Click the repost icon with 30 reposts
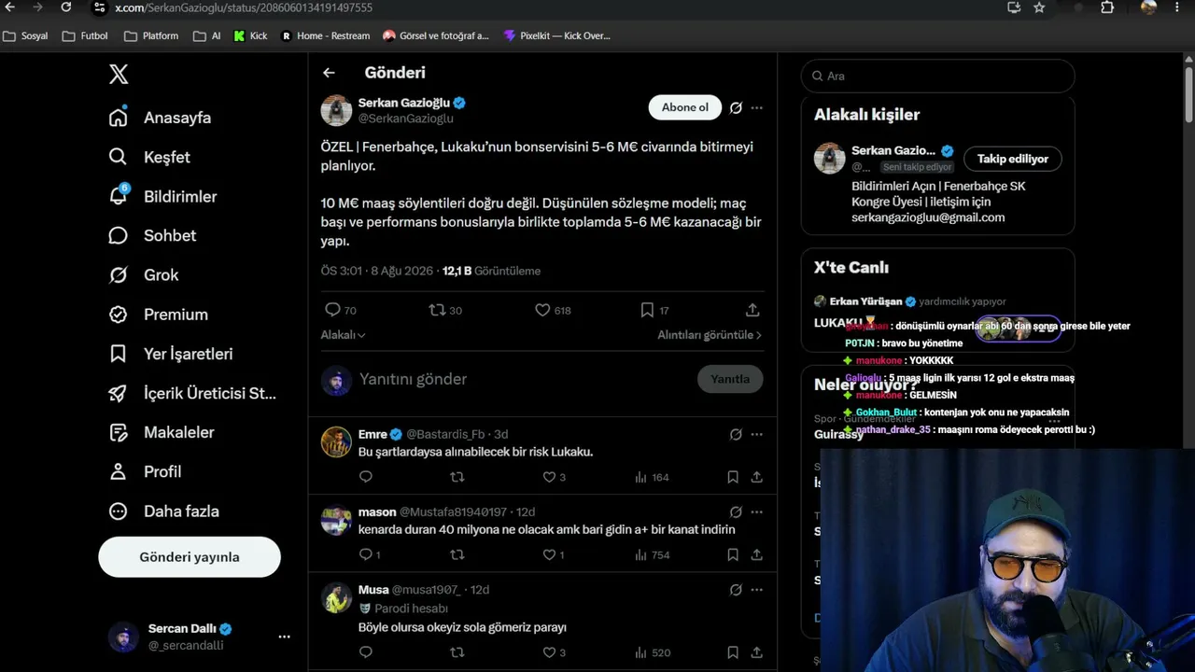Viewport: 1195px width, 672px height. [x=437, y=310]
